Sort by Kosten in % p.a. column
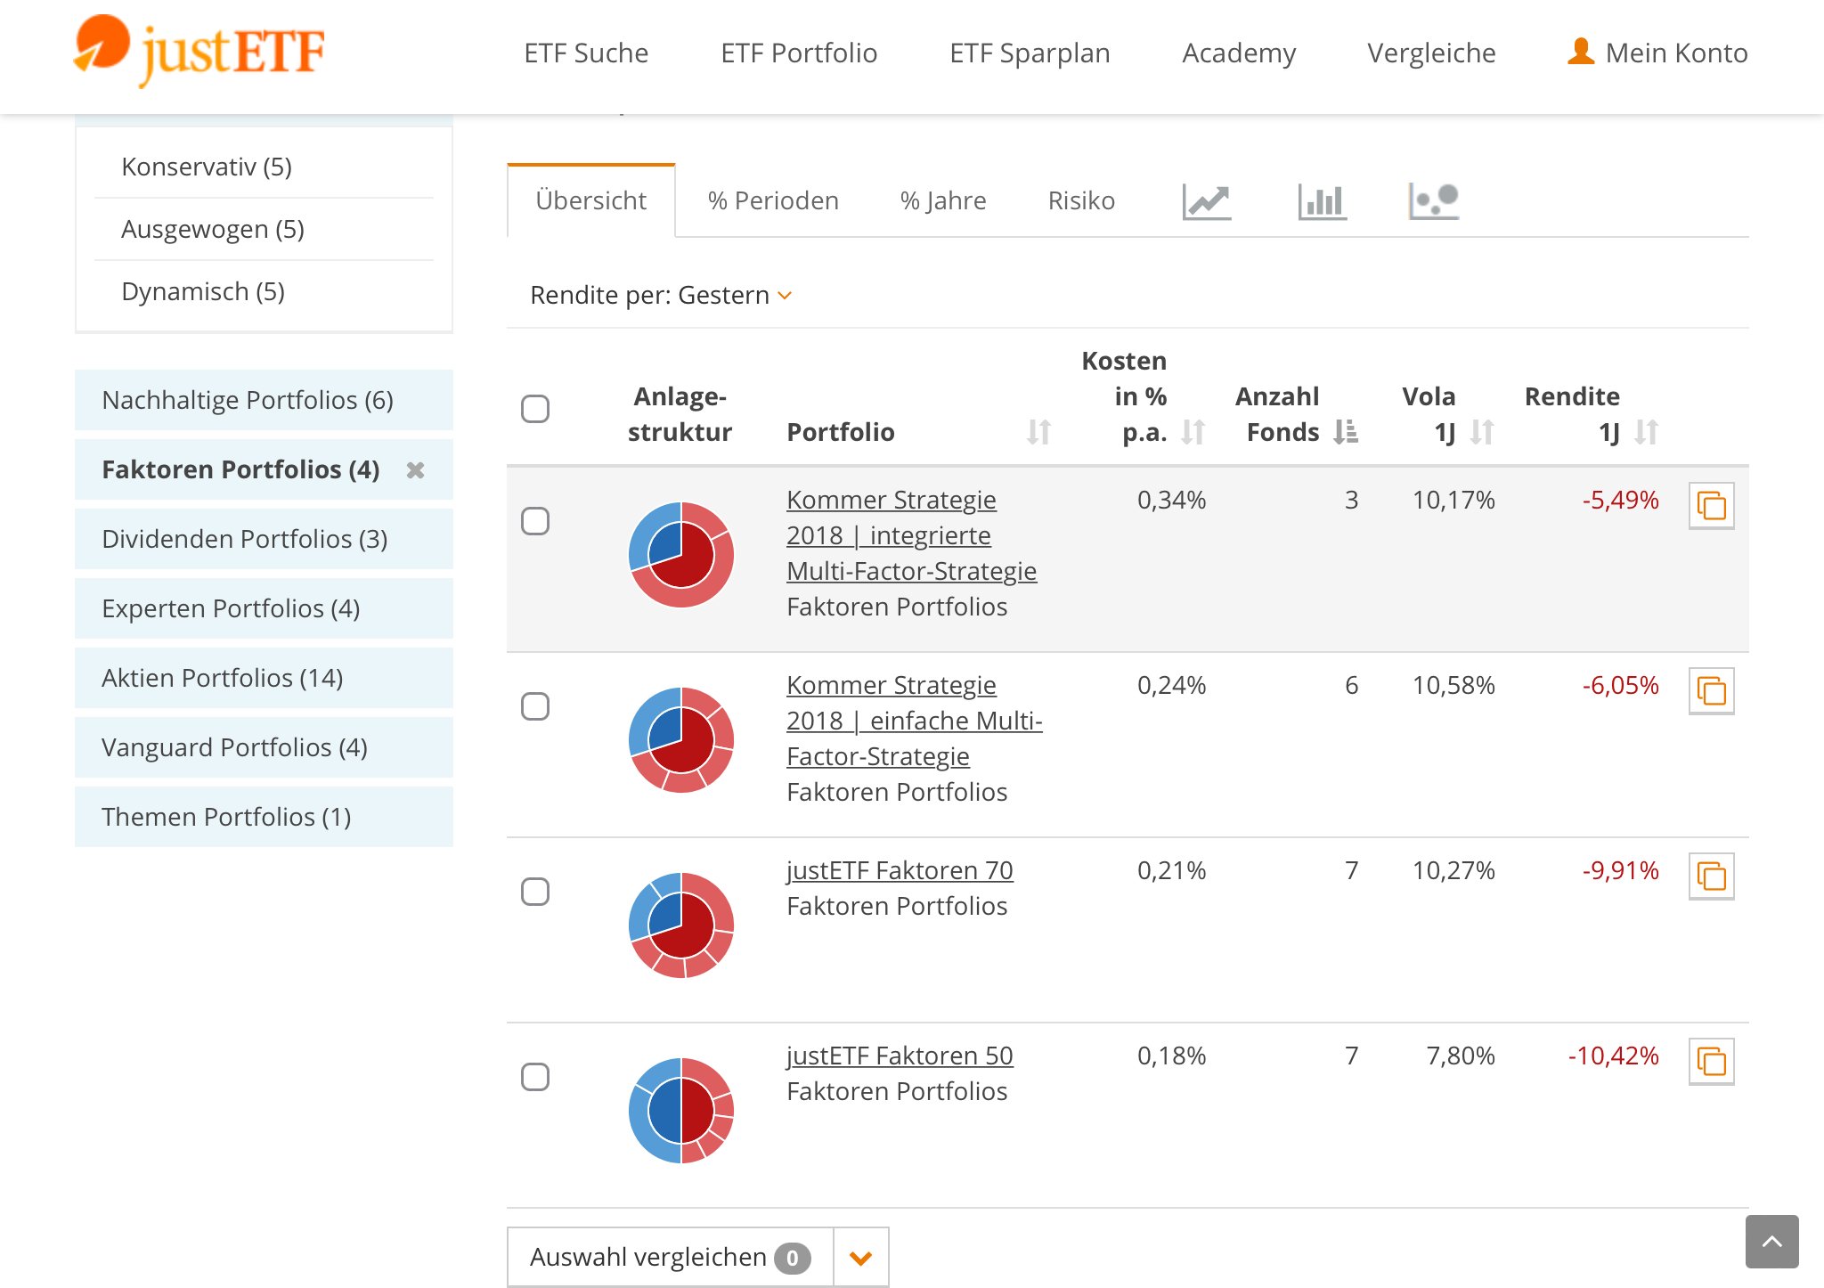The height and width of the screenshot is (1288, 1824). (1193, 433)
